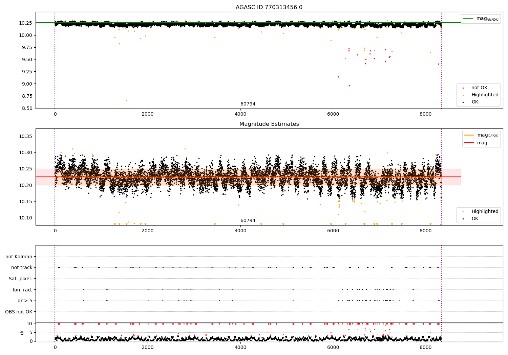
Task: Click the "10.10" y-axis tick in middle plot
Action: point(25,218)
